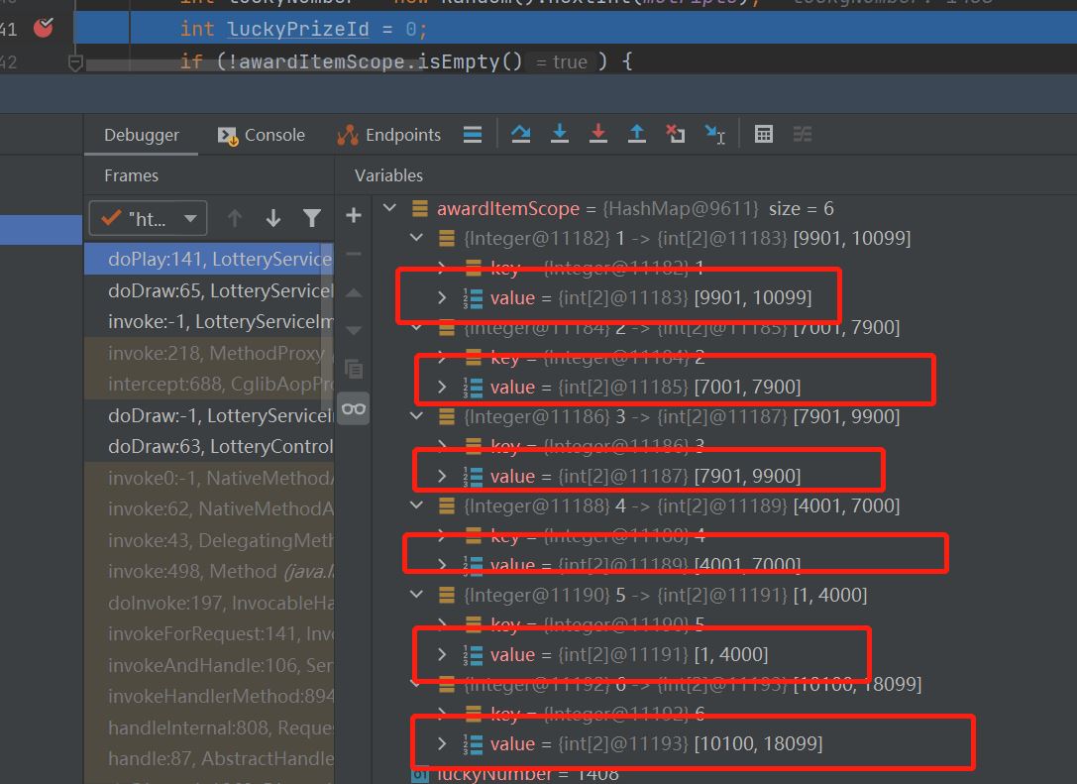1077x784 pixels.
Task: Collapse the awardItemSope HashMap node
Action: (x=389, y=209)
